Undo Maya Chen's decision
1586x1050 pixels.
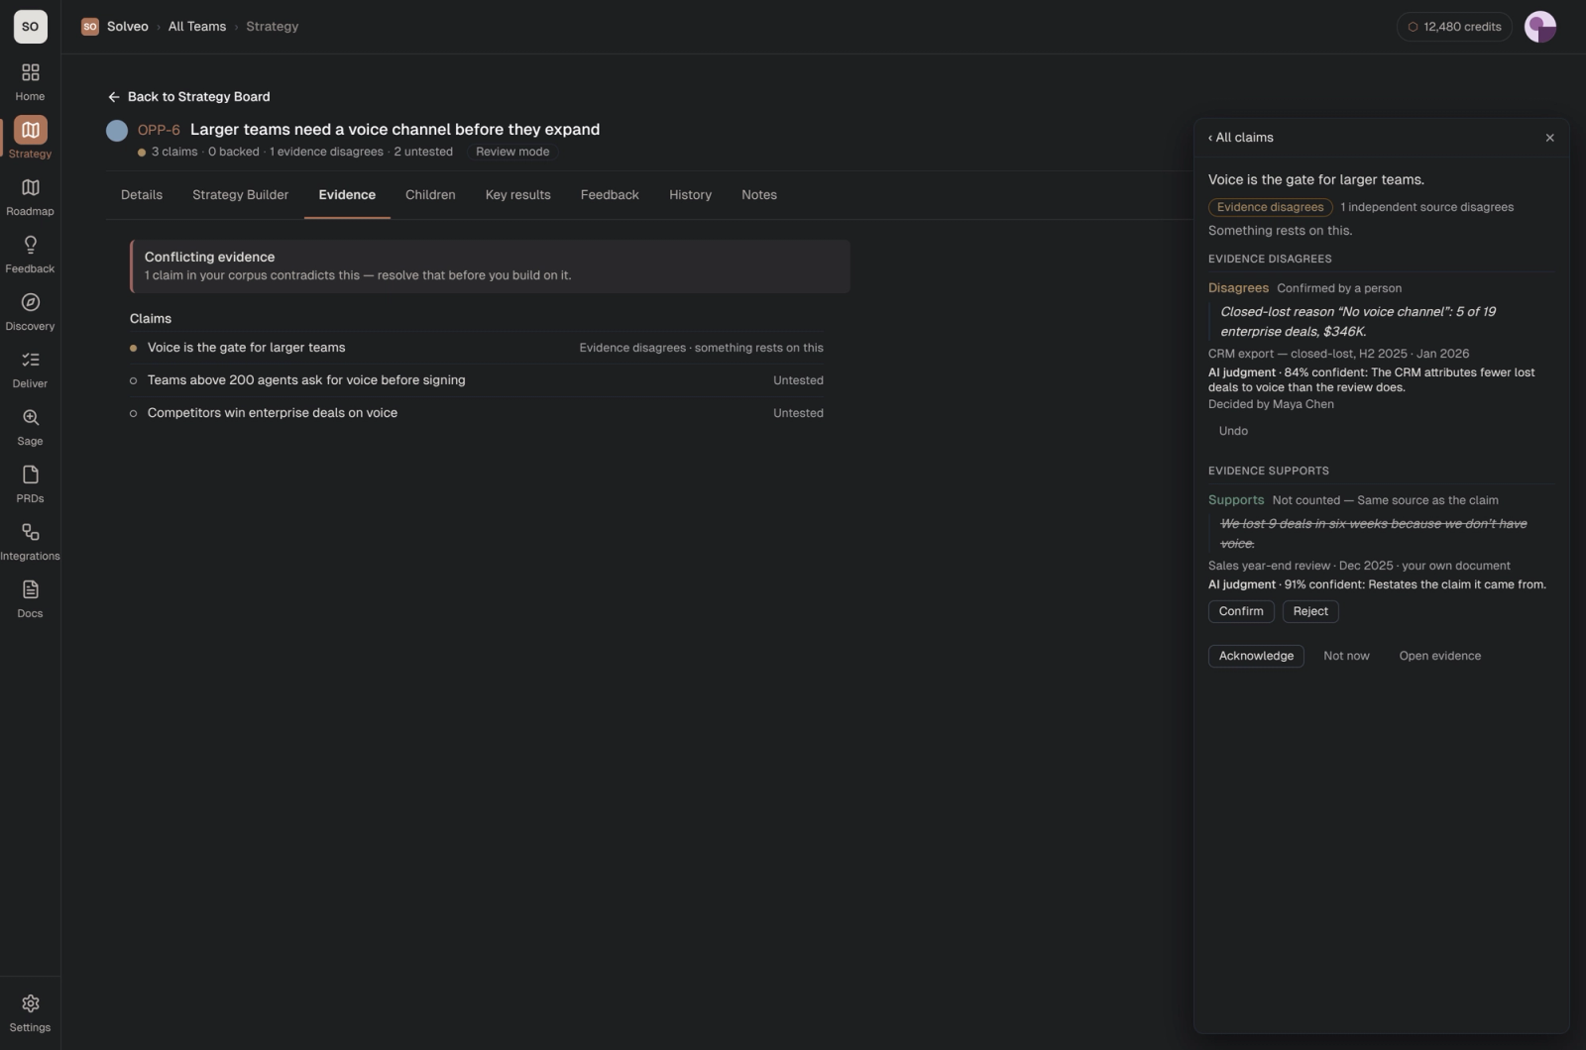1233,431
